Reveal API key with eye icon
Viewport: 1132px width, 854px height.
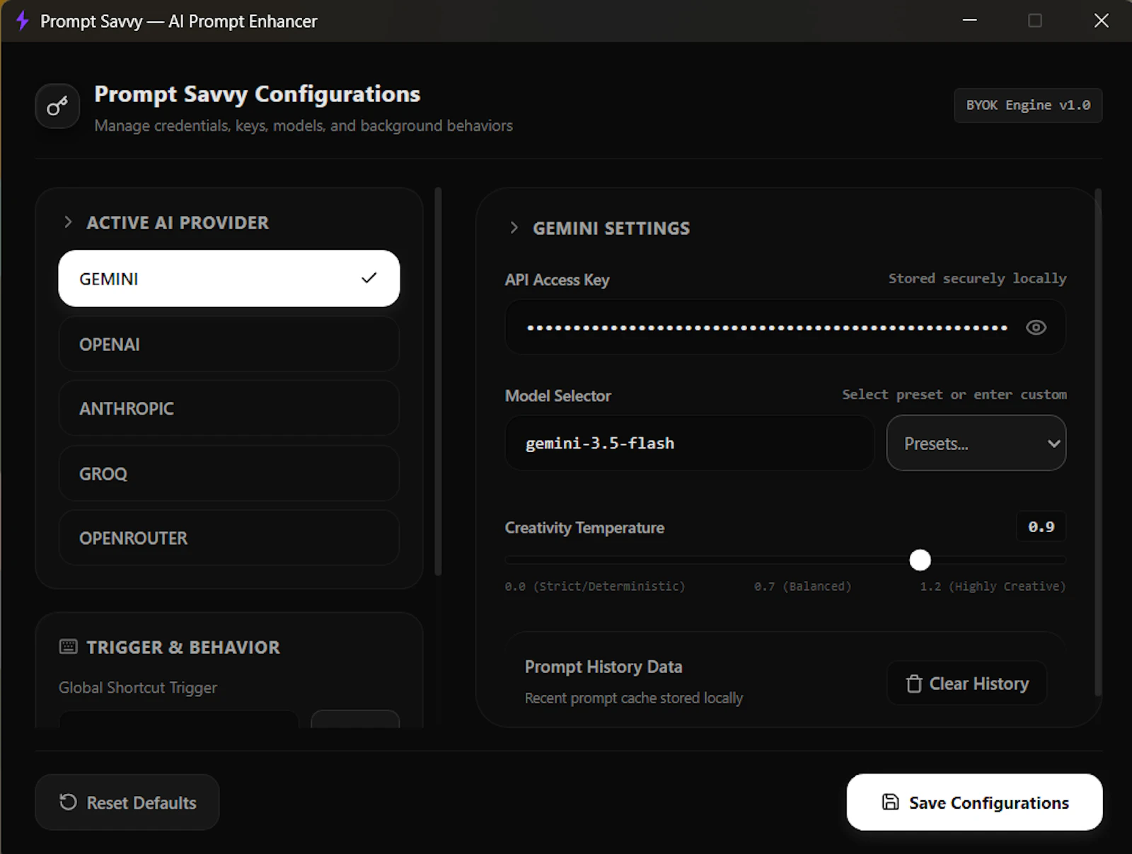tap(1036, 327)
